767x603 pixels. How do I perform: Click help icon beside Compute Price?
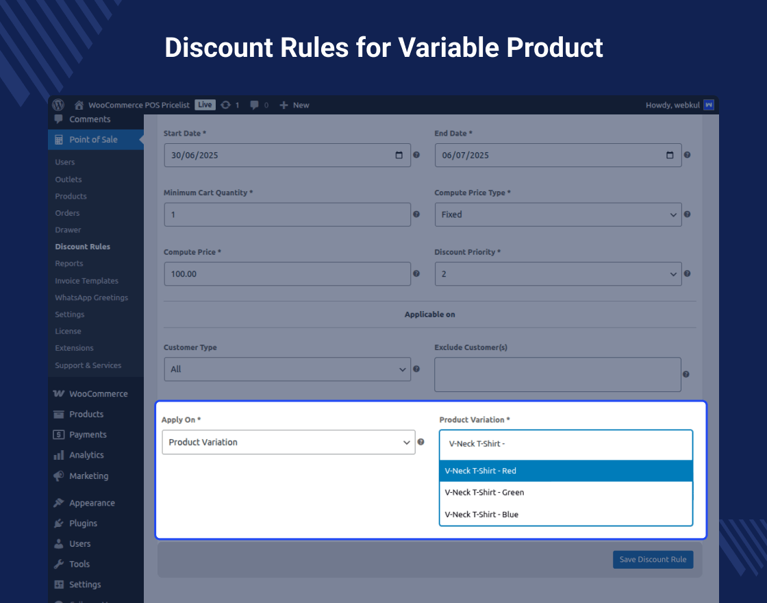(416, 273)
